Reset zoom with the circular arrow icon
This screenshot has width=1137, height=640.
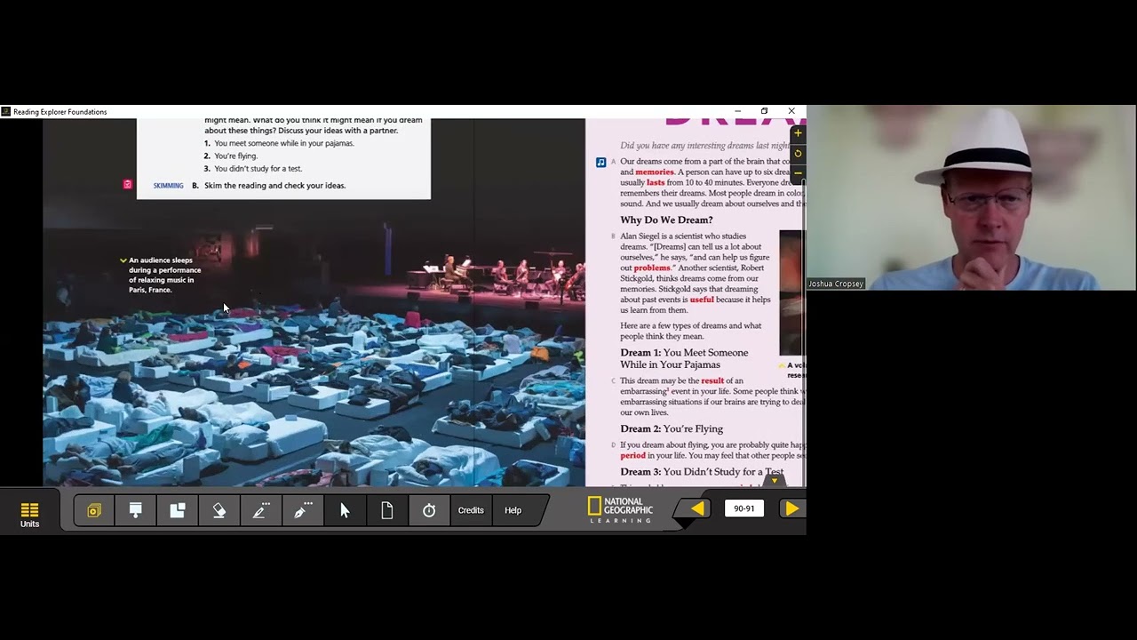(x=798, y=153)
